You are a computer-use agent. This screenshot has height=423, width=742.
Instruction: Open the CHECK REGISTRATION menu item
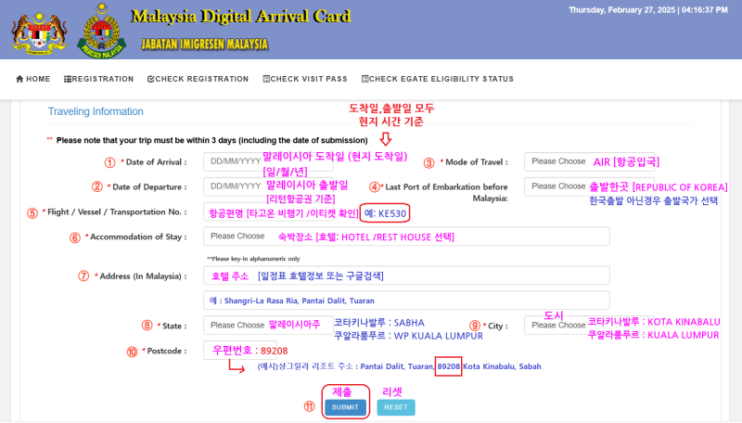198,79
